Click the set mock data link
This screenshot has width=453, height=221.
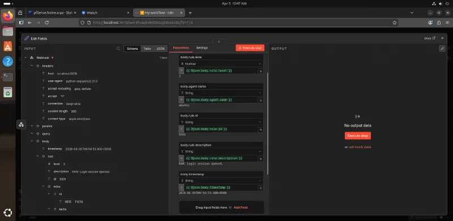pos(360,147)
